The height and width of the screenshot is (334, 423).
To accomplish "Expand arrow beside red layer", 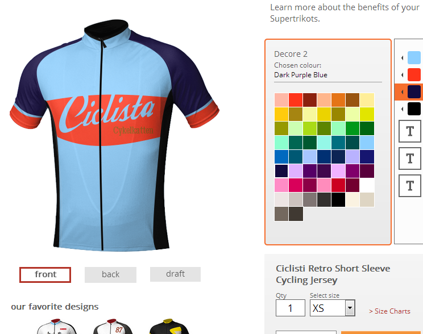I will [402, 74].
